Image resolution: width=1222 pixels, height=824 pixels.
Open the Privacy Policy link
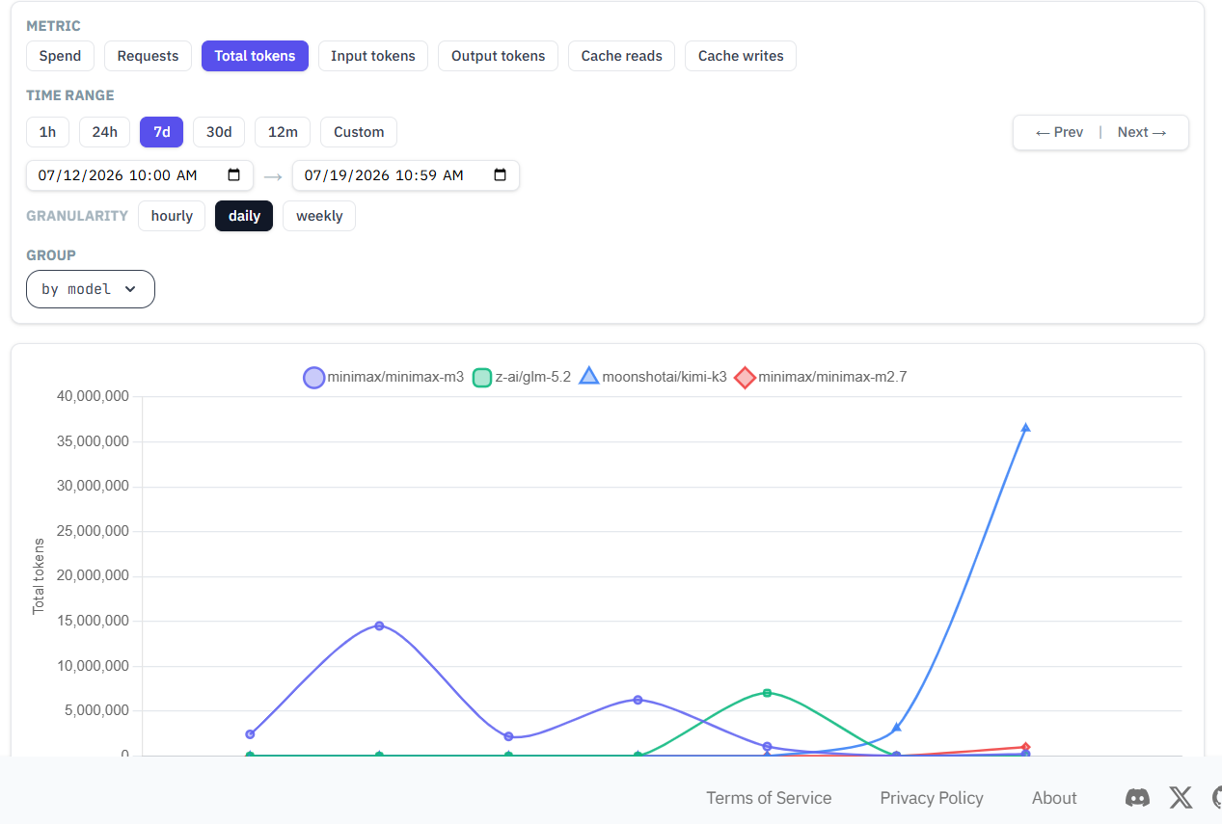click(x=932, y=798)
